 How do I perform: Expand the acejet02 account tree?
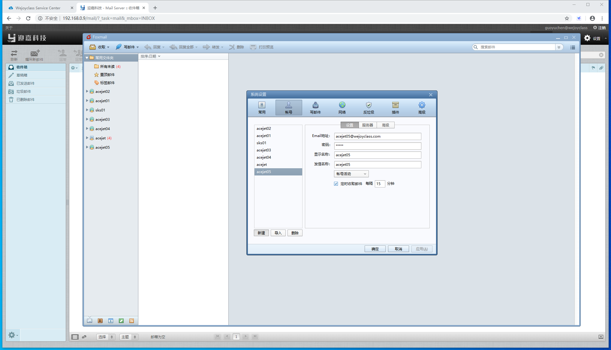point(87,91)
